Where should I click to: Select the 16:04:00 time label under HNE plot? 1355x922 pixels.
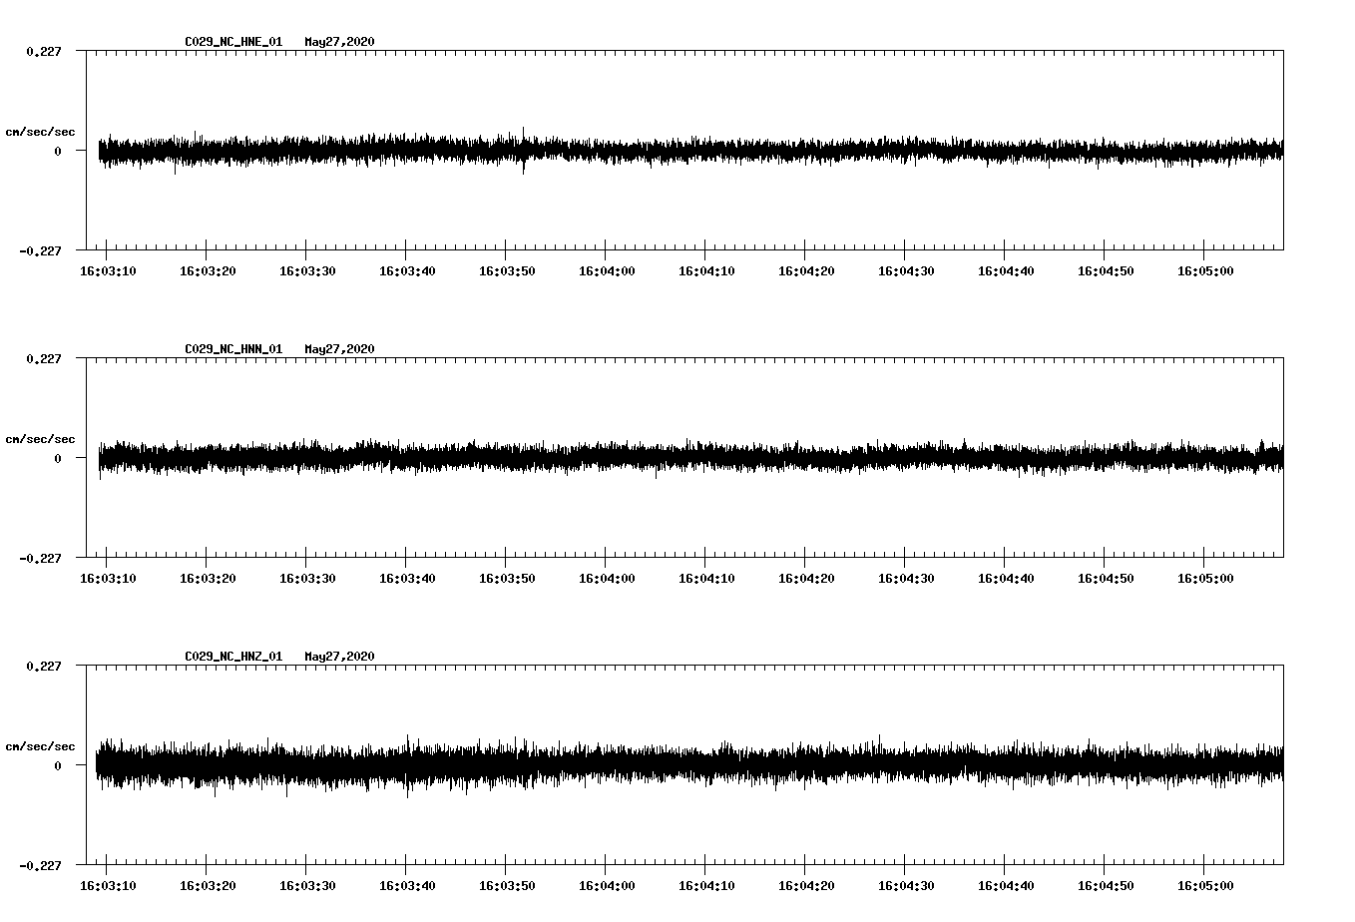coord(607,270)
